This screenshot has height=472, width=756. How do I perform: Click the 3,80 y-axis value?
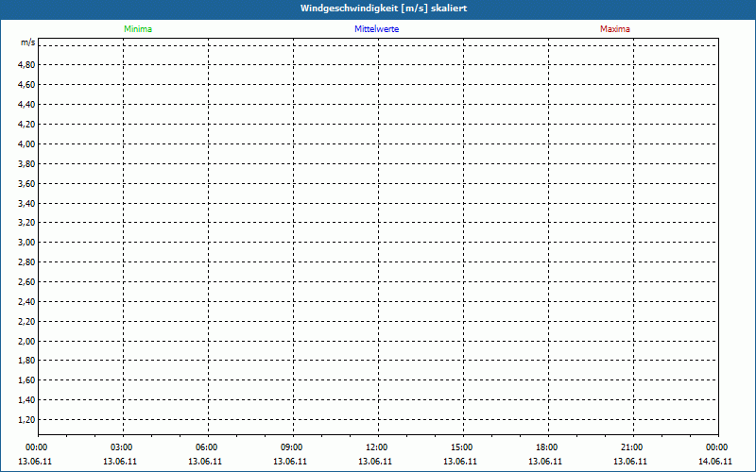click(26, 163)
